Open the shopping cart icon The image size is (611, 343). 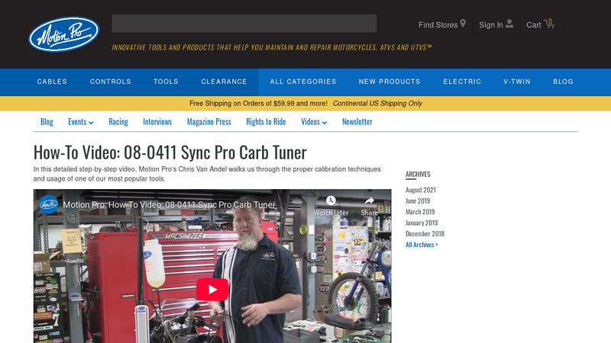[549, 24]
